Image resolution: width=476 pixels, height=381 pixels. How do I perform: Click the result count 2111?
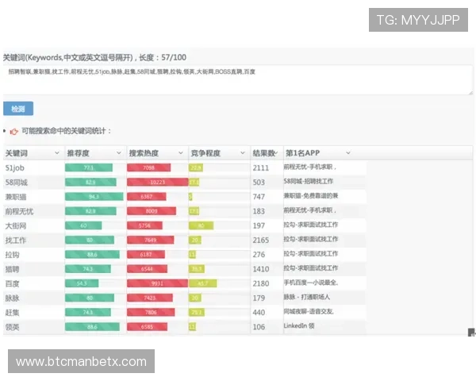click(x=261, y=167)
